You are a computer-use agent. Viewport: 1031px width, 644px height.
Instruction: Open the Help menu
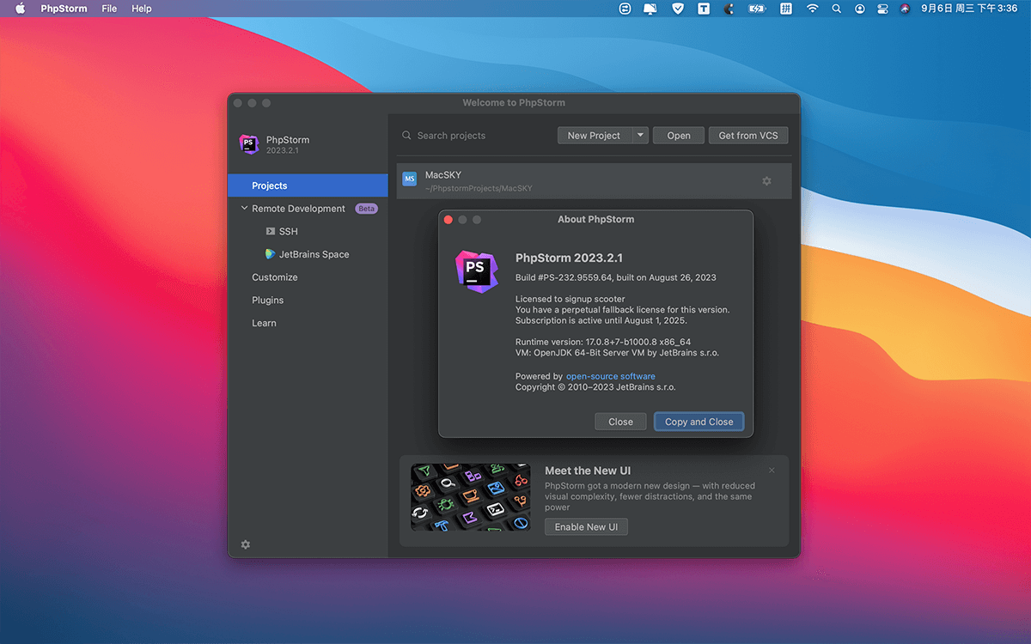[x=142, y=9]
